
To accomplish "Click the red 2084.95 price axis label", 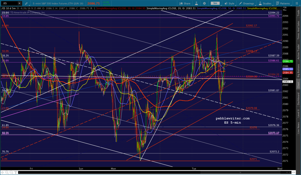I will [x=287, y=73].
